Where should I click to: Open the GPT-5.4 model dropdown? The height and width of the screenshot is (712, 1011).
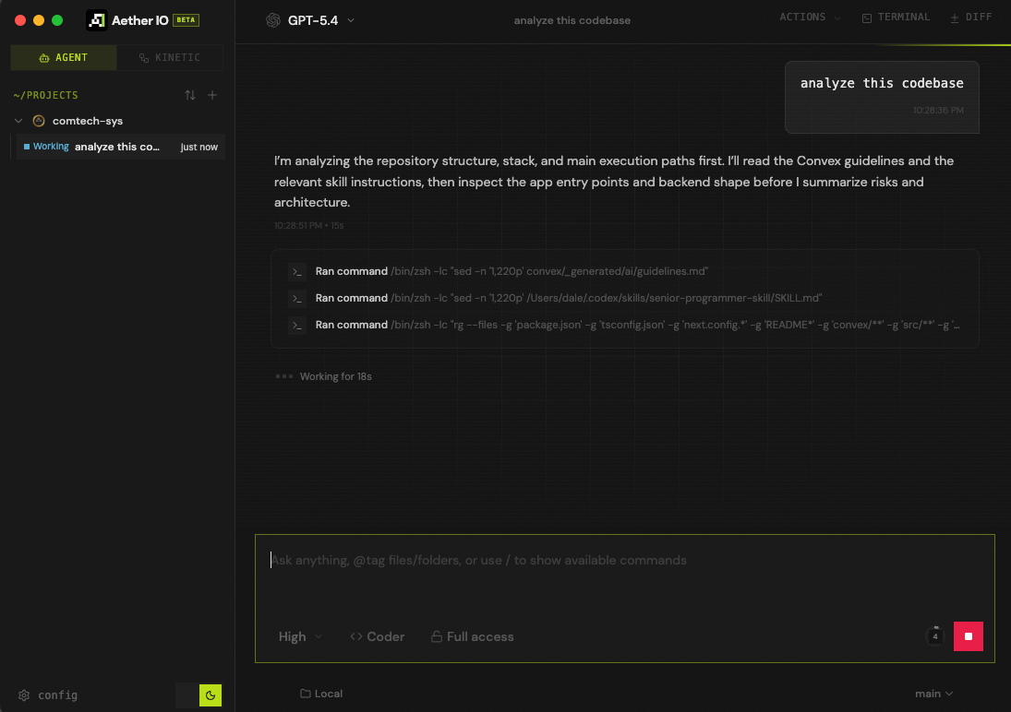pos(311,20)
